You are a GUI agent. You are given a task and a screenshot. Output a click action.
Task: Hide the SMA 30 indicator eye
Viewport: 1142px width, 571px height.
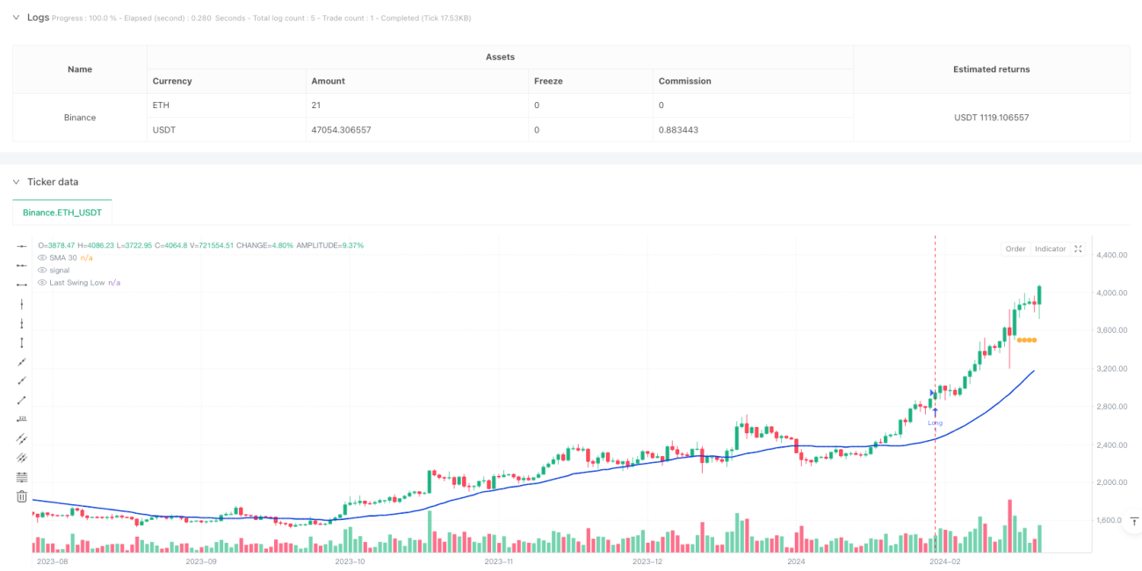[41, 257]
